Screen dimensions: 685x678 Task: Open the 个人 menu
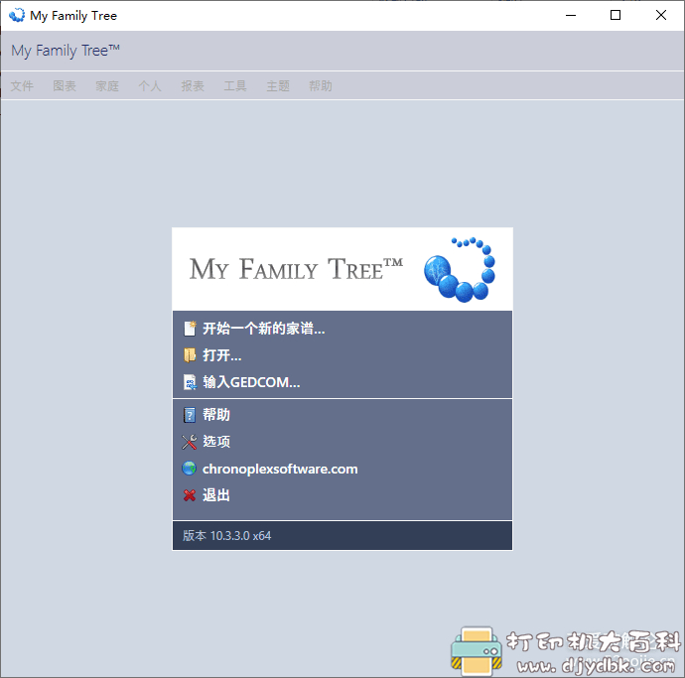[x=150, y=86]
